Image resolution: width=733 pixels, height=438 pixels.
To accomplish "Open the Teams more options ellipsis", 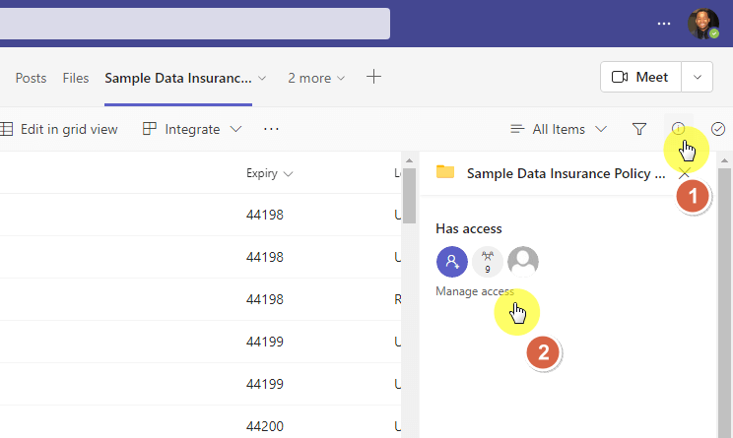I will pos(664,24).
